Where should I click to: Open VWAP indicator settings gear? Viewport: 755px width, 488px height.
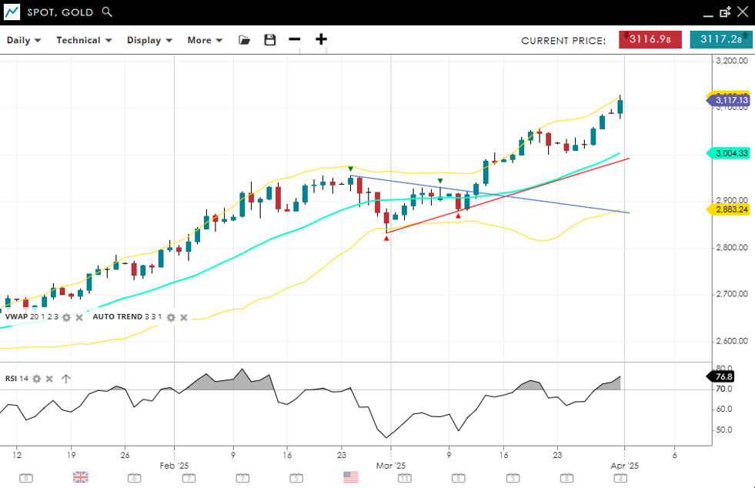tap(67, 317)
